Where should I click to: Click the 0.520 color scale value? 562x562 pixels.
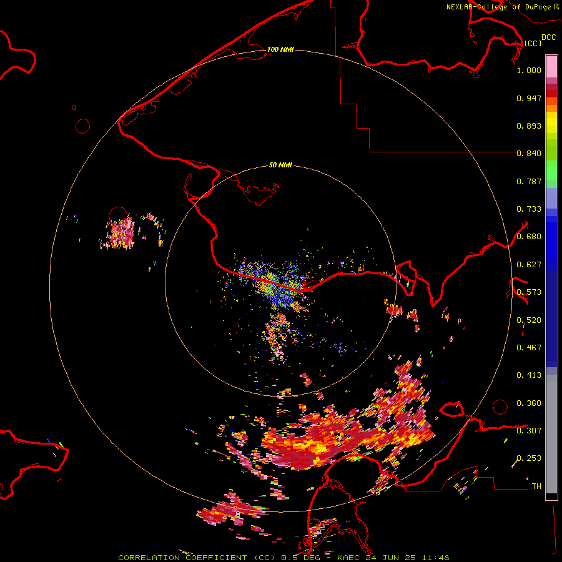[x=529, y=320]
